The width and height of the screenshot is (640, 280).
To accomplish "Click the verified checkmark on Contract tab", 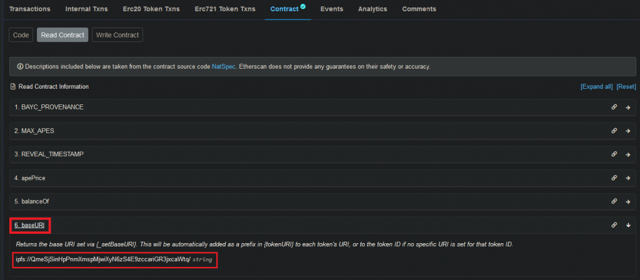I will [x=303, y=6].
